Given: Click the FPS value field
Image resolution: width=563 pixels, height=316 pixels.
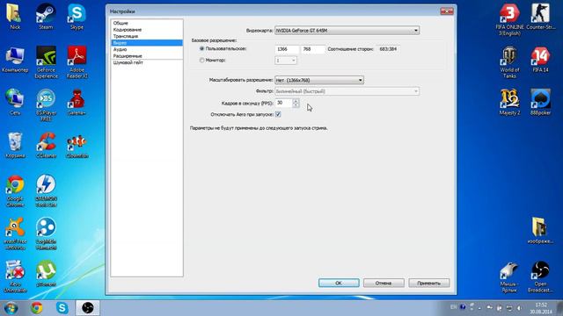Looking at the screenshot, I should tap(283, 104).
